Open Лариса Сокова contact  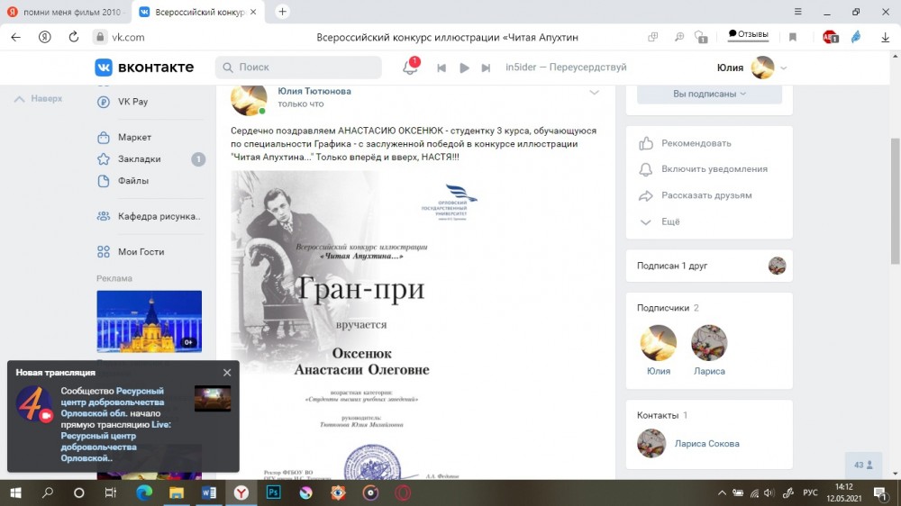706,443
